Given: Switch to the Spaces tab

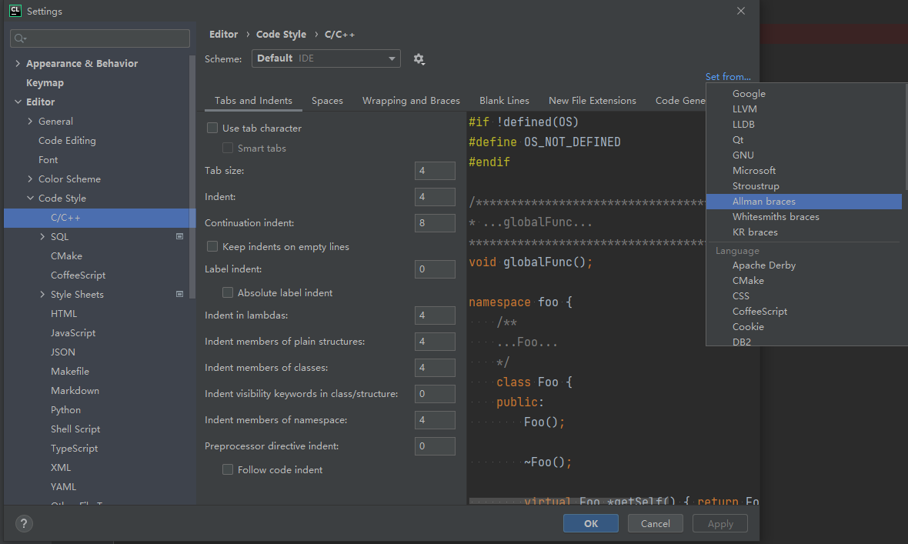Looking at the screenshot, I should [x=327, y=101].
